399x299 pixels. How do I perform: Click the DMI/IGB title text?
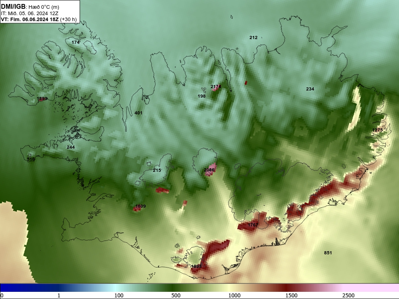[x=13, y=7]
